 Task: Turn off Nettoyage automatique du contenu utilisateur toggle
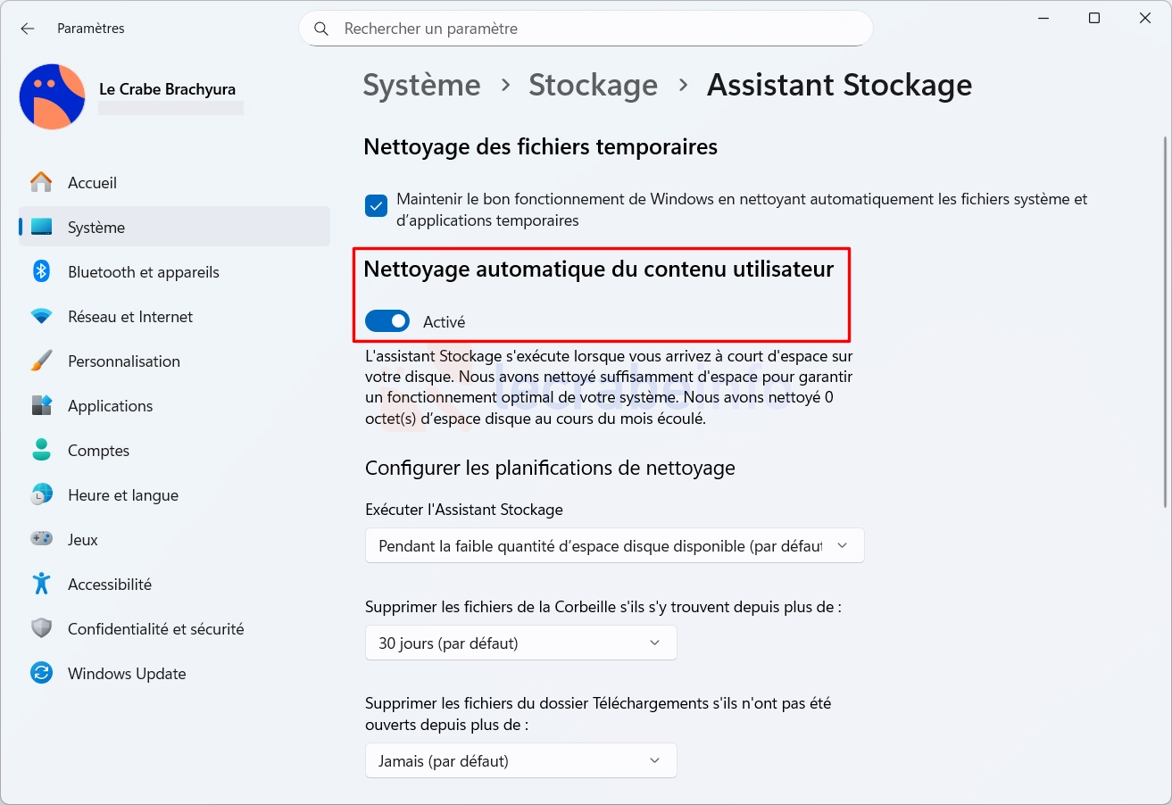point(387,321)
